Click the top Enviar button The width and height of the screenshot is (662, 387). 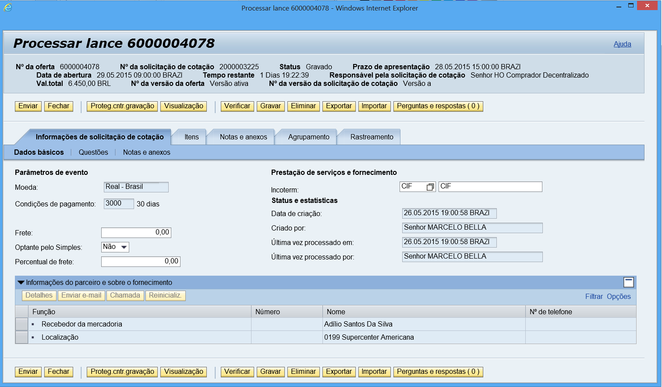click(x=28, y=106)
